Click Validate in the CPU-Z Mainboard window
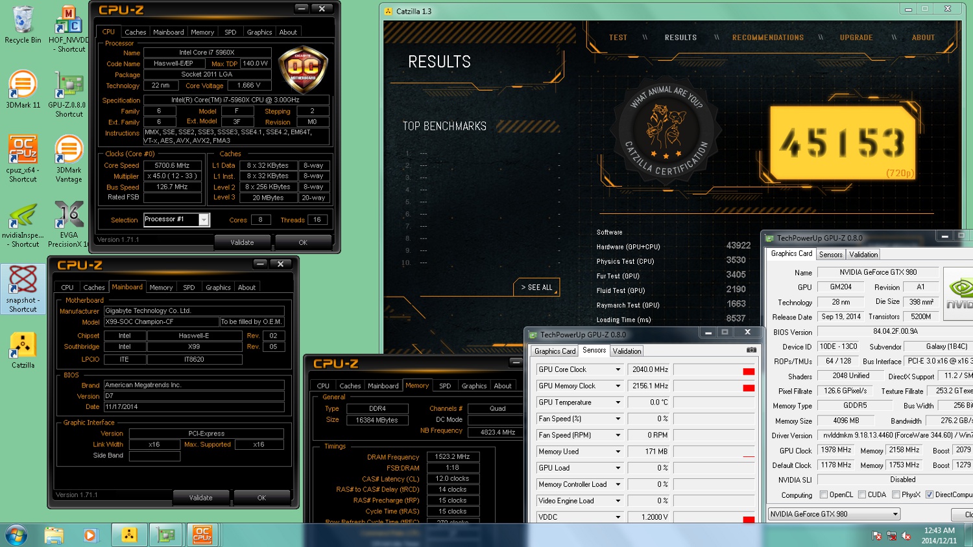The height and width of the screenshot is (547, 973). click(x=200, y=498)
